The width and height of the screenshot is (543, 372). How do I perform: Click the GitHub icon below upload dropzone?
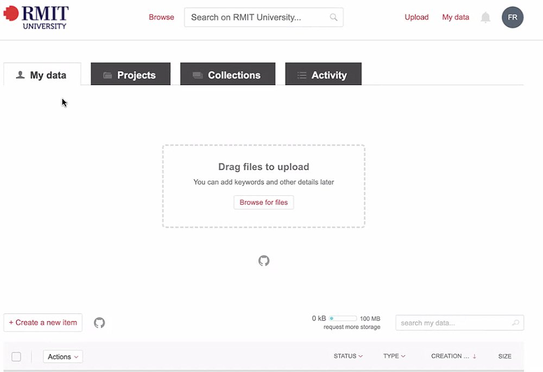(264, 261)
